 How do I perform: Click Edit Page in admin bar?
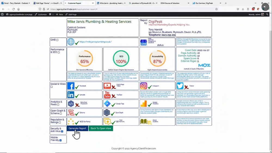pyautogui.click(x=71, y=14)
